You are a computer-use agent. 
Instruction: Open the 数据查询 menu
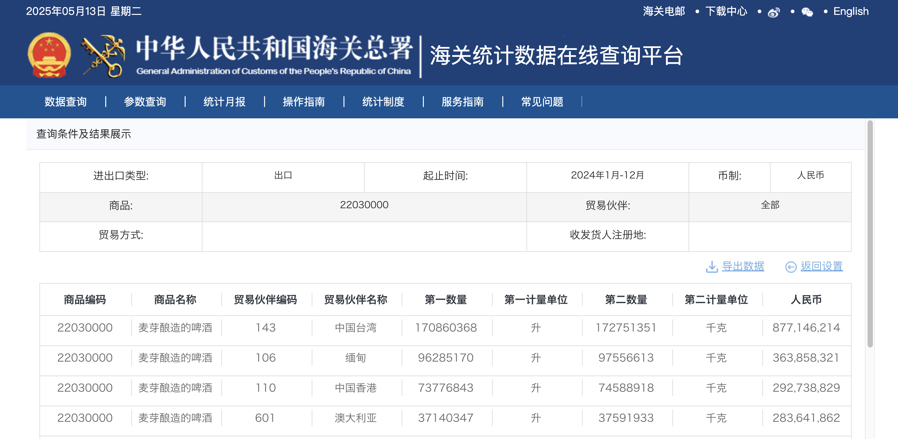(x=66, y=102)
